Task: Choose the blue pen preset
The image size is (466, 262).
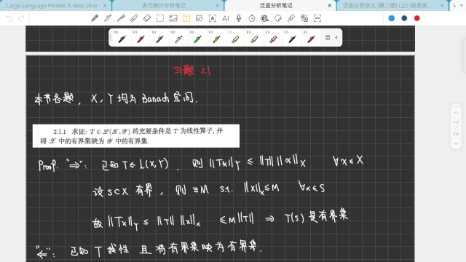Action: (x=159, y=38)
